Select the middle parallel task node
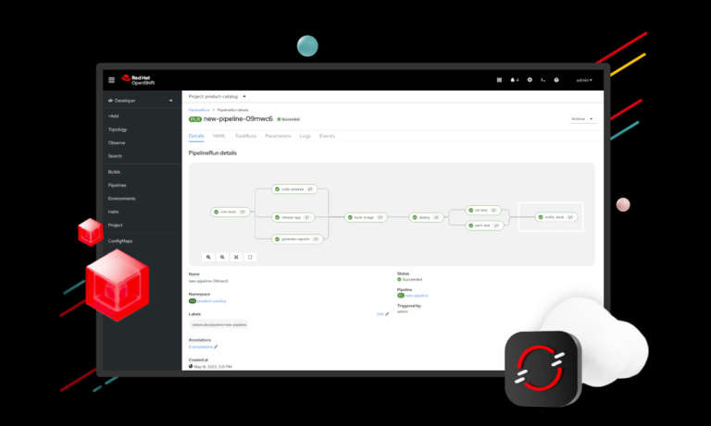Viewport: 711px width, 426px height. tap(293, 217)
